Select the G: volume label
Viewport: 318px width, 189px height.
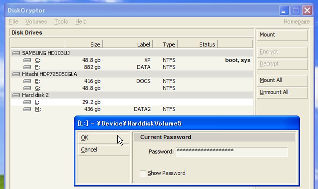click(x=37, y=88)
